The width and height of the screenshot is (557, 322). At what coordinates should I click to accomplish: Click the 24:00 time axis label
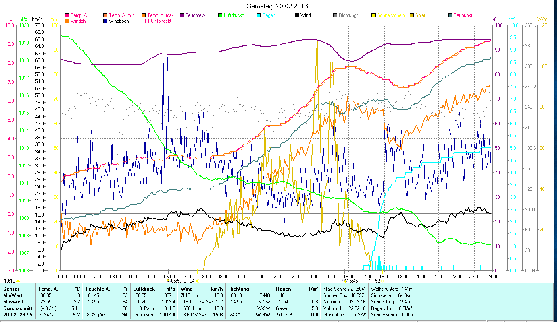click(493, 277)
